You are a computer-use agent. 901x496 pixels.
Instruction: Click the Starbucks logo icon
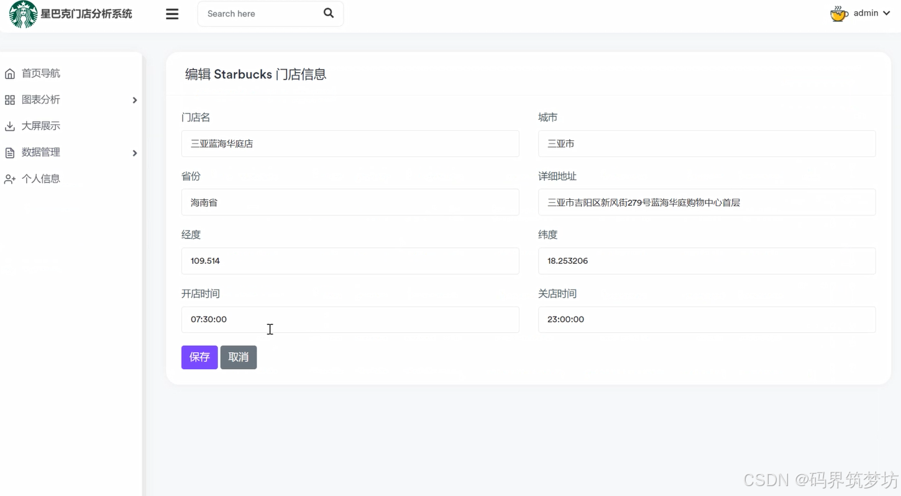[x=24, y=14]
